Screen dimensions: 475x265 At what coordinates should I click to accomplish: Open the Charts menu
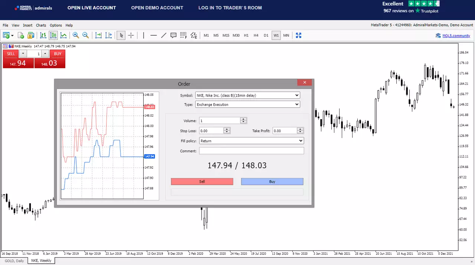click(x=41, y=25)
